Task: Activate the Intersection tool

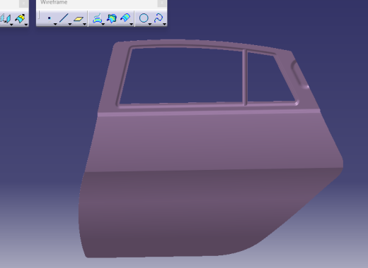Action: tap(112, 18)
